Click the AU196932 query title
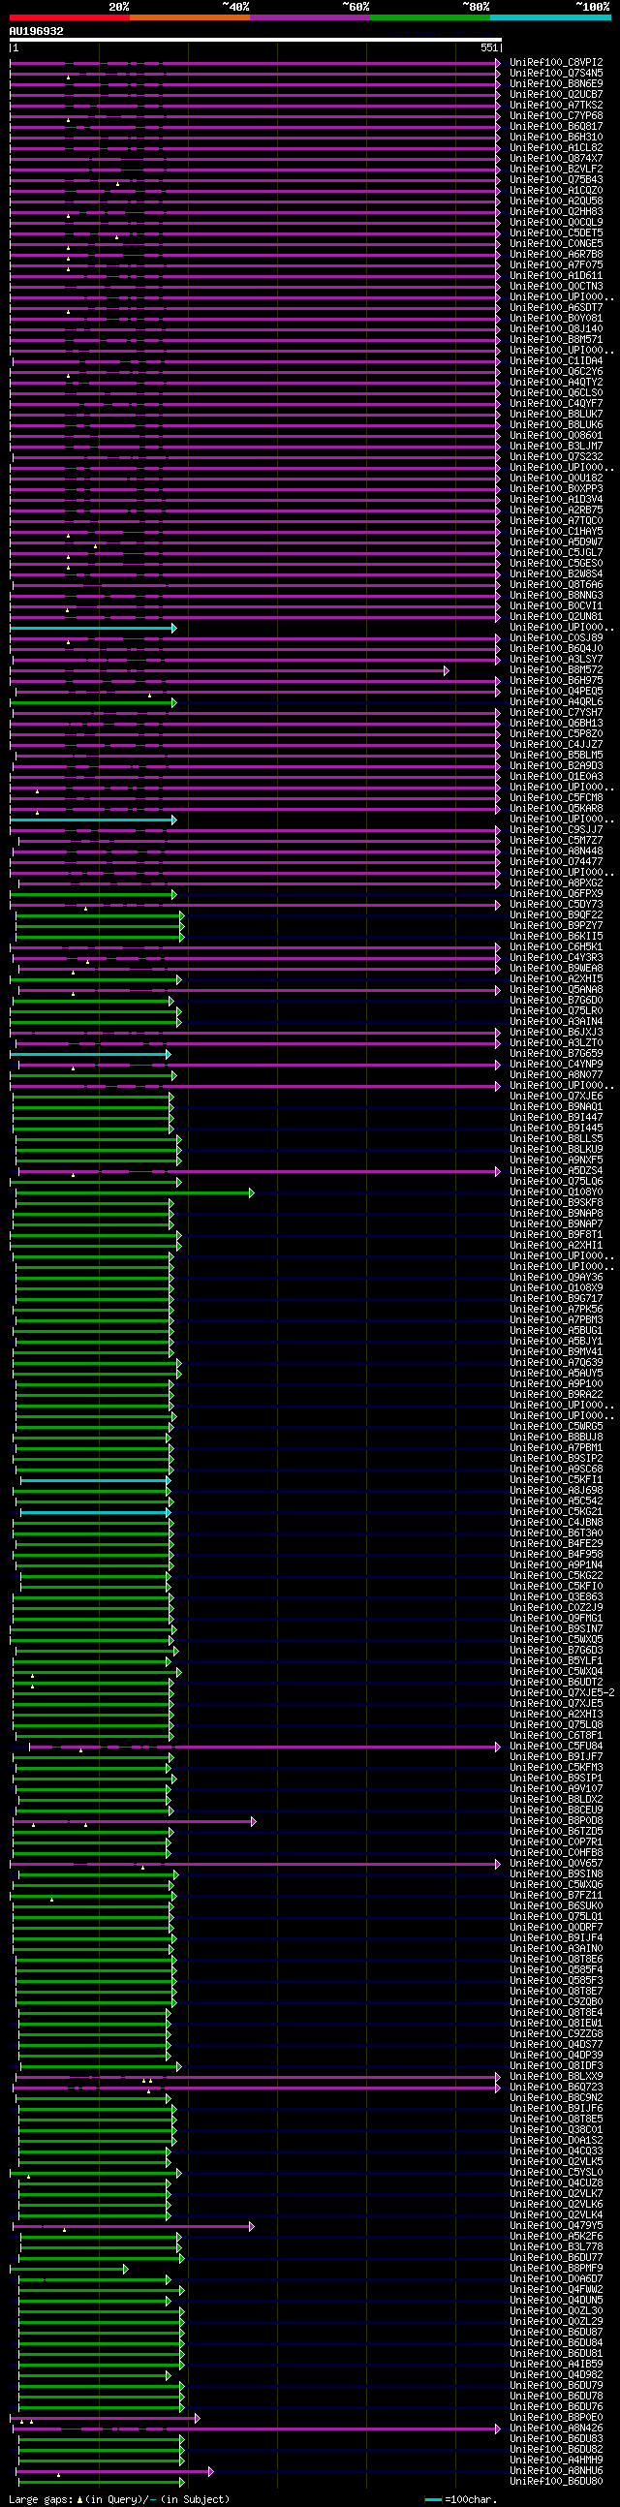This screenshot has height=2507, width=620. 36,31
